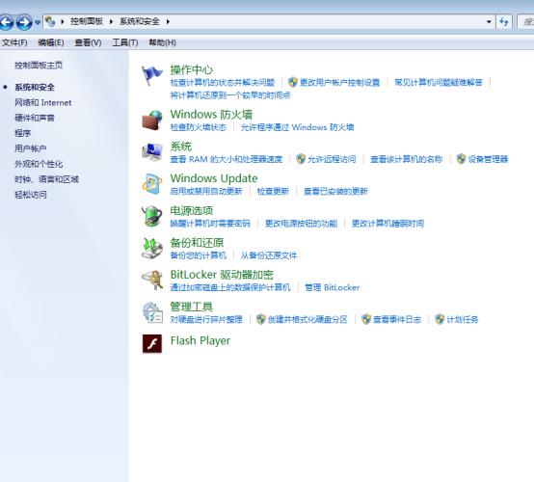Image resolution: width=534 pixels, height=482 pixels.
Task: Click 允许程序通过 Windows 防火墙 link
Action: tap(297, 127)
